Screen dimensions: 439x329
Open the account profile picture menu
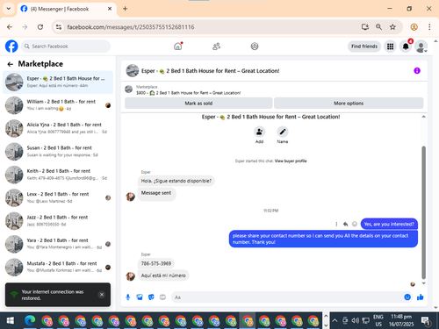[421, 46]
